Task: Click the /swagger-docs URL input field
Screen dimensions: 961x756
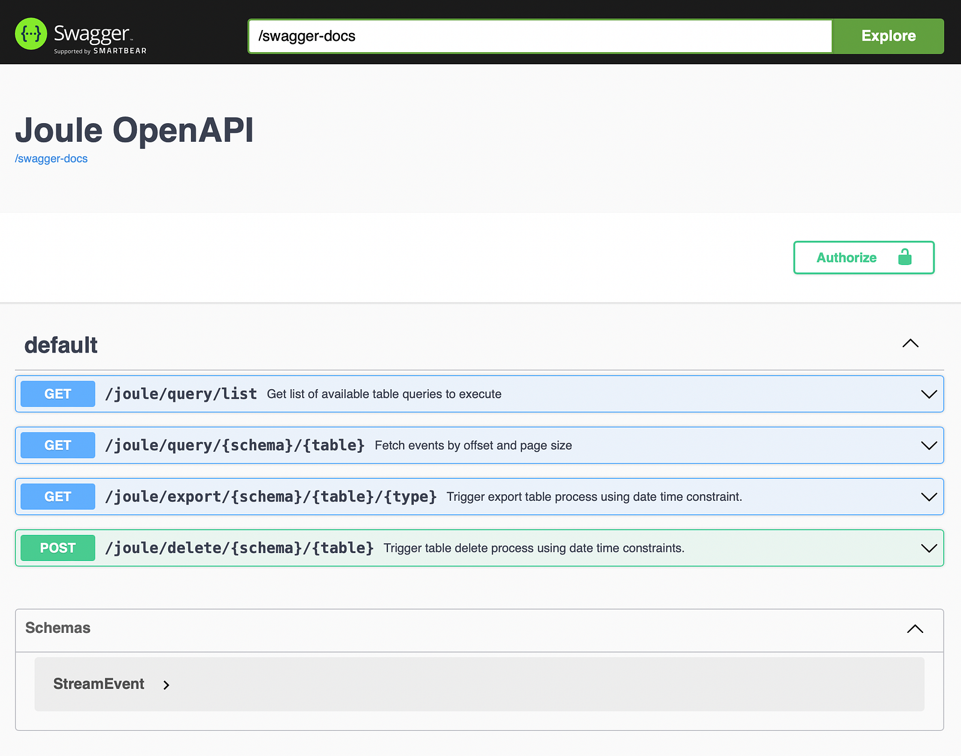Action: point(540,36)
